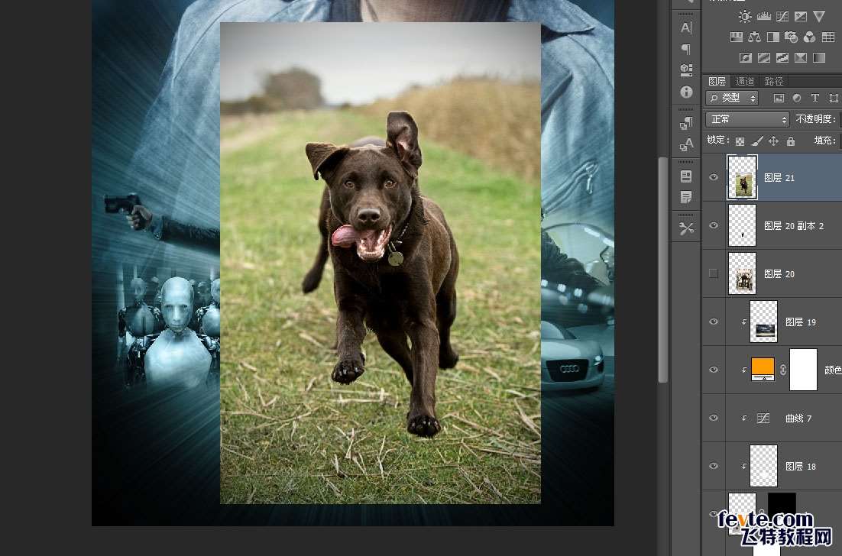This screenshot has width=842, height=556.
Task: Open the Paragraph panel icon
Action: point(686,50)
